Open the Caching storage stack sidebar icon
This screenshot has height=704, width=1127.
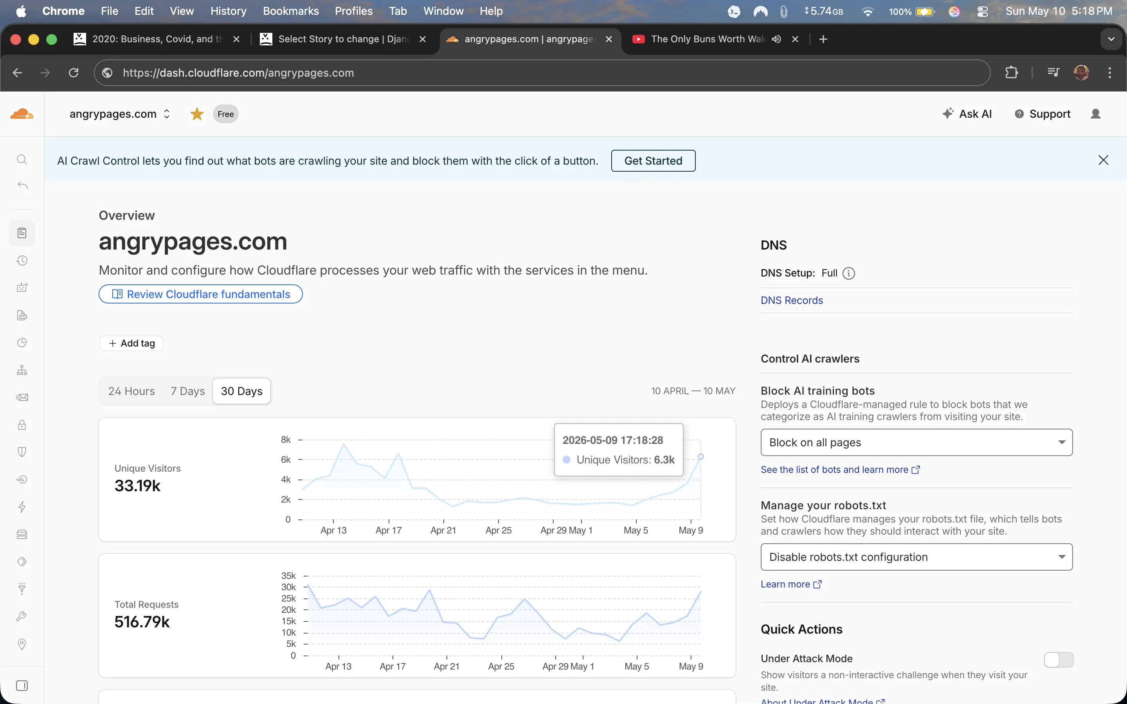click(22, 534)
